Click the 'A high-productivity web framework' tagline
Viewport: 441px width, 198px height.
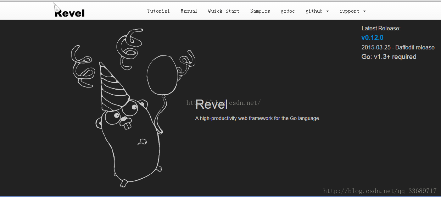pos(258,118)
